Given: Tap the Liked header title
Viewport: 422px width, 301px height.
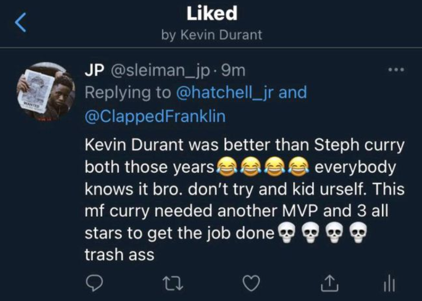Looking at the screenshot, I should pos(211,14).
